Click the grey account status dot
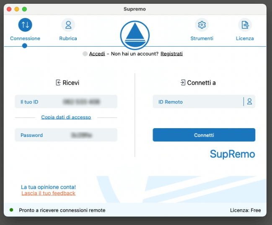This screenshot has width=272, height=225. (85, 54)
